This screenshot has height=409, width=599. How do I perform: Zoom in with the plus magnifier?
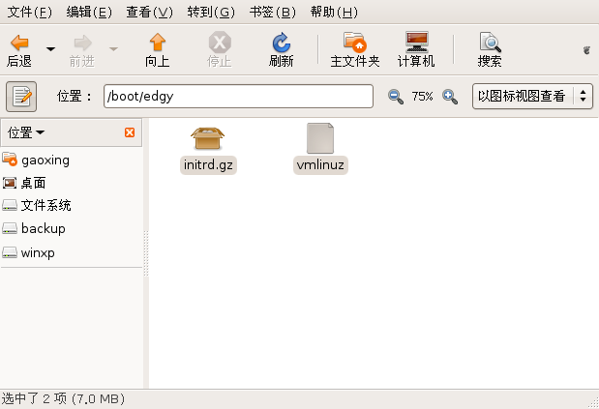coord(450,96)
